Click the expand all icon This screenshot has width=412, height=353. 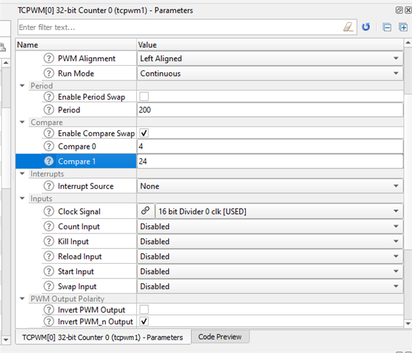point(403,27)
